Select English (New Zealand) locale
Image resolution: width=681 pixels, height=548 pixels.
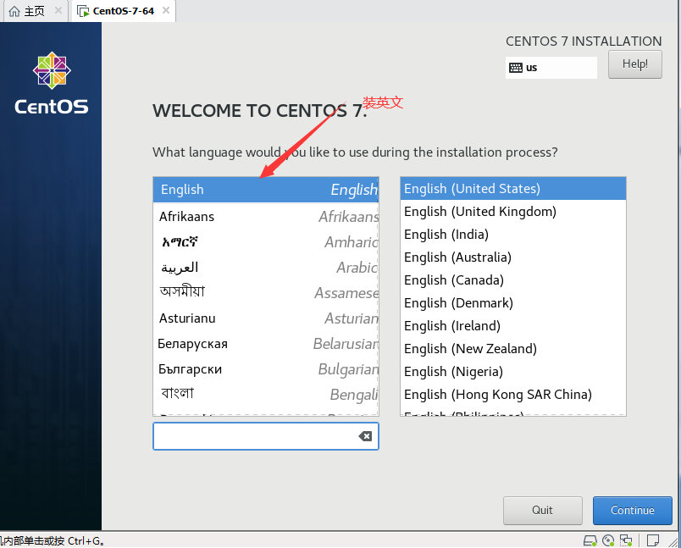pyautogui.click(x=513, y=349)
